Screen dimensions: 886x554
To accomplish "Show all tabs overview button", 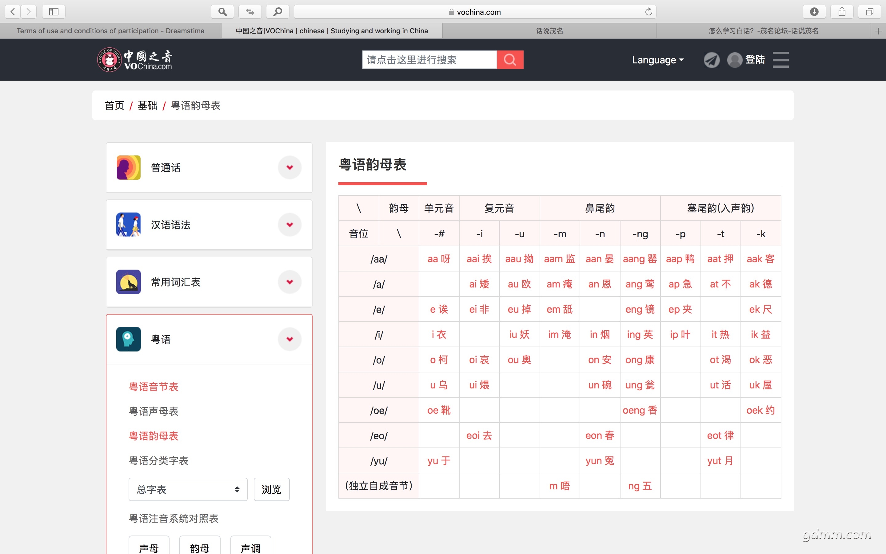I will 869,12.
